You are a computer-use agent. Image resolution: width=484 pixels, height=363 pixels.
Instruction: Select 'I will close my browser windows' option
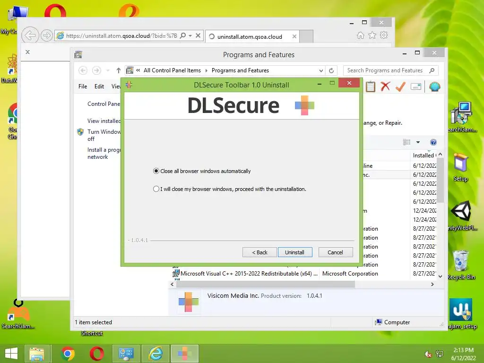click(x=229, y=189)
